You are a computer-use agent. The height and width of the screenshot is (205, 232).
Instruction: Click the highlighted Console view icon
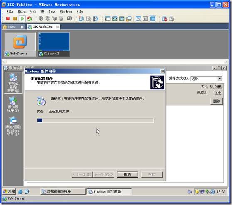153,19
